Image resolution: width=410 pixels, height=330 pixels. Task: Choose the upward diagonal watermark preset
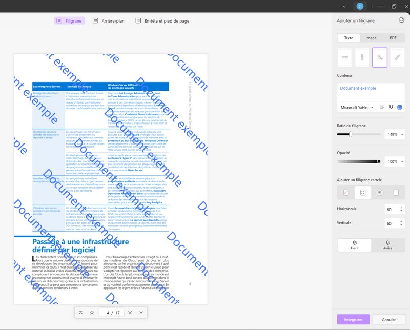click(397, 57)
